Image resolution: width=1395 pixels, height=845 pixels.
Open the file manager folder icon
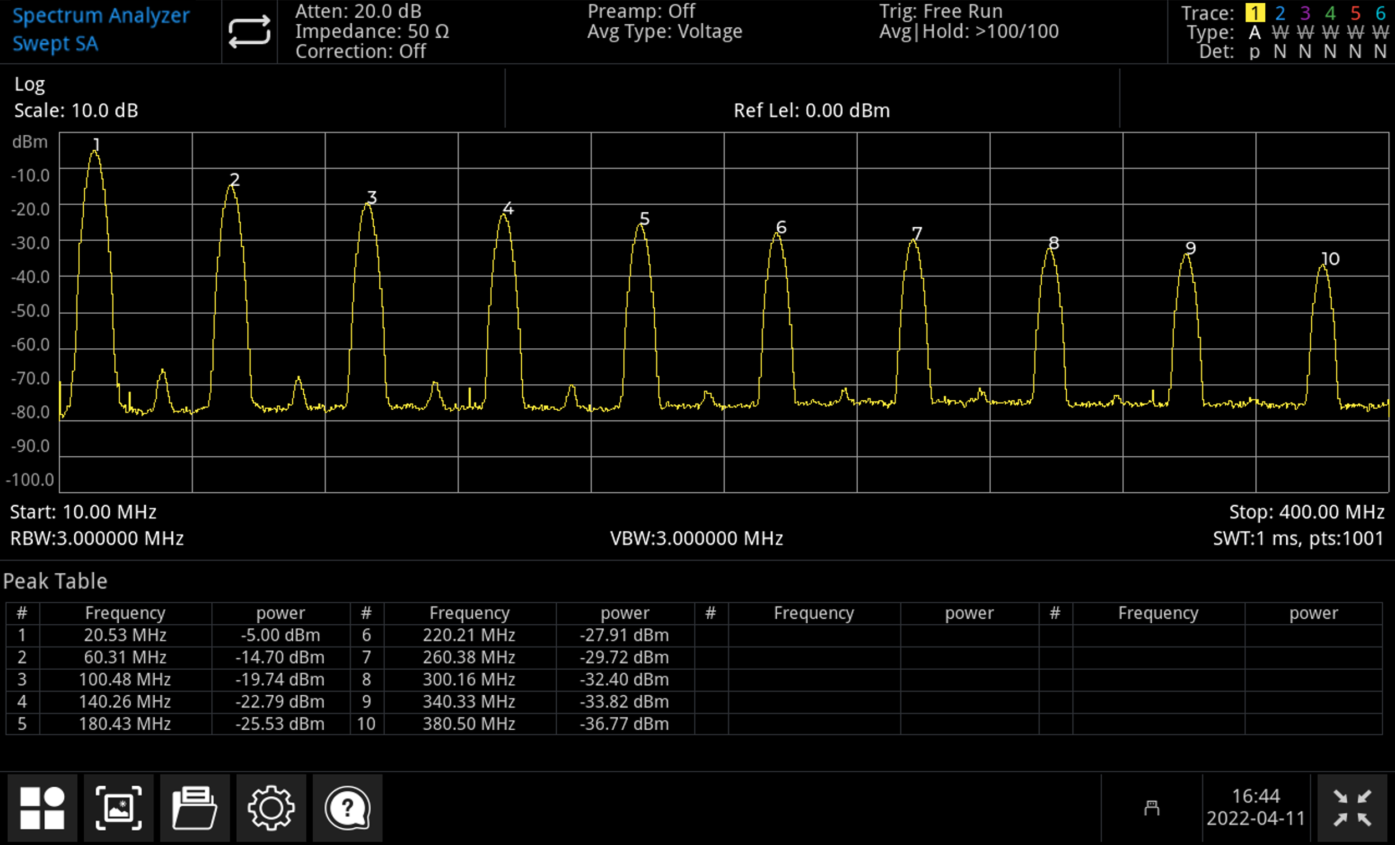click(195, 808)
